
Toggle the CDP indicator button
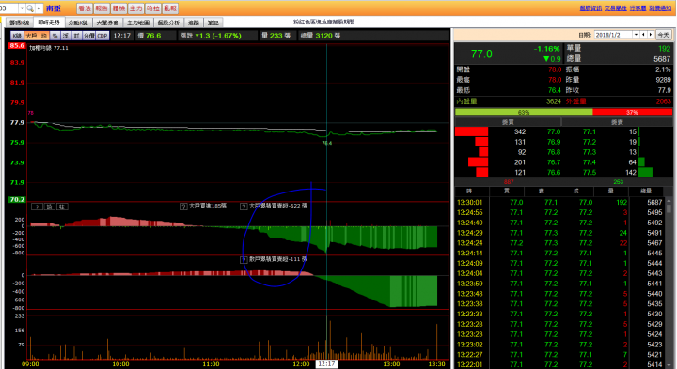coord(102,36)
